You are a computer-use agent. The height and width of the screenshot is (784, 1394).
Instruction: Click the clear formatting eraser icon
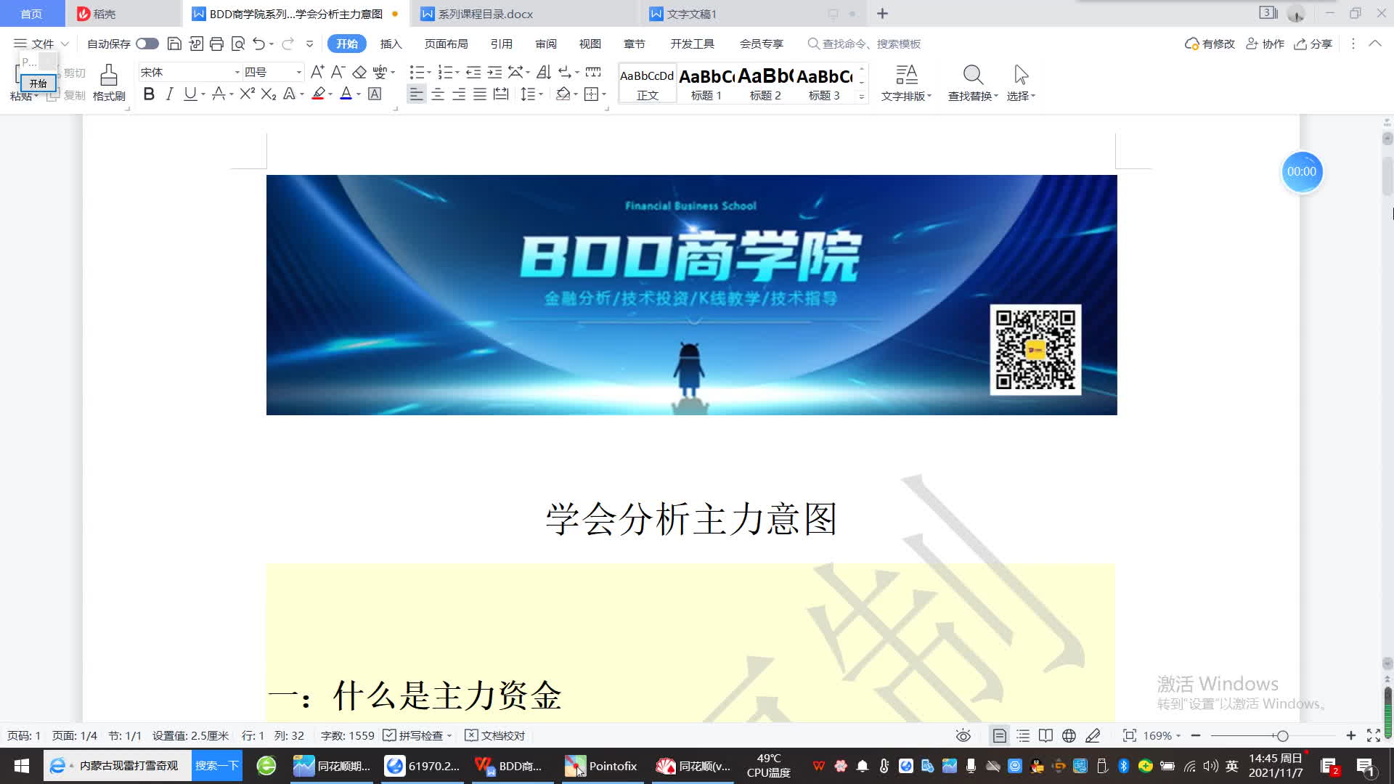[x=359, y=72]
